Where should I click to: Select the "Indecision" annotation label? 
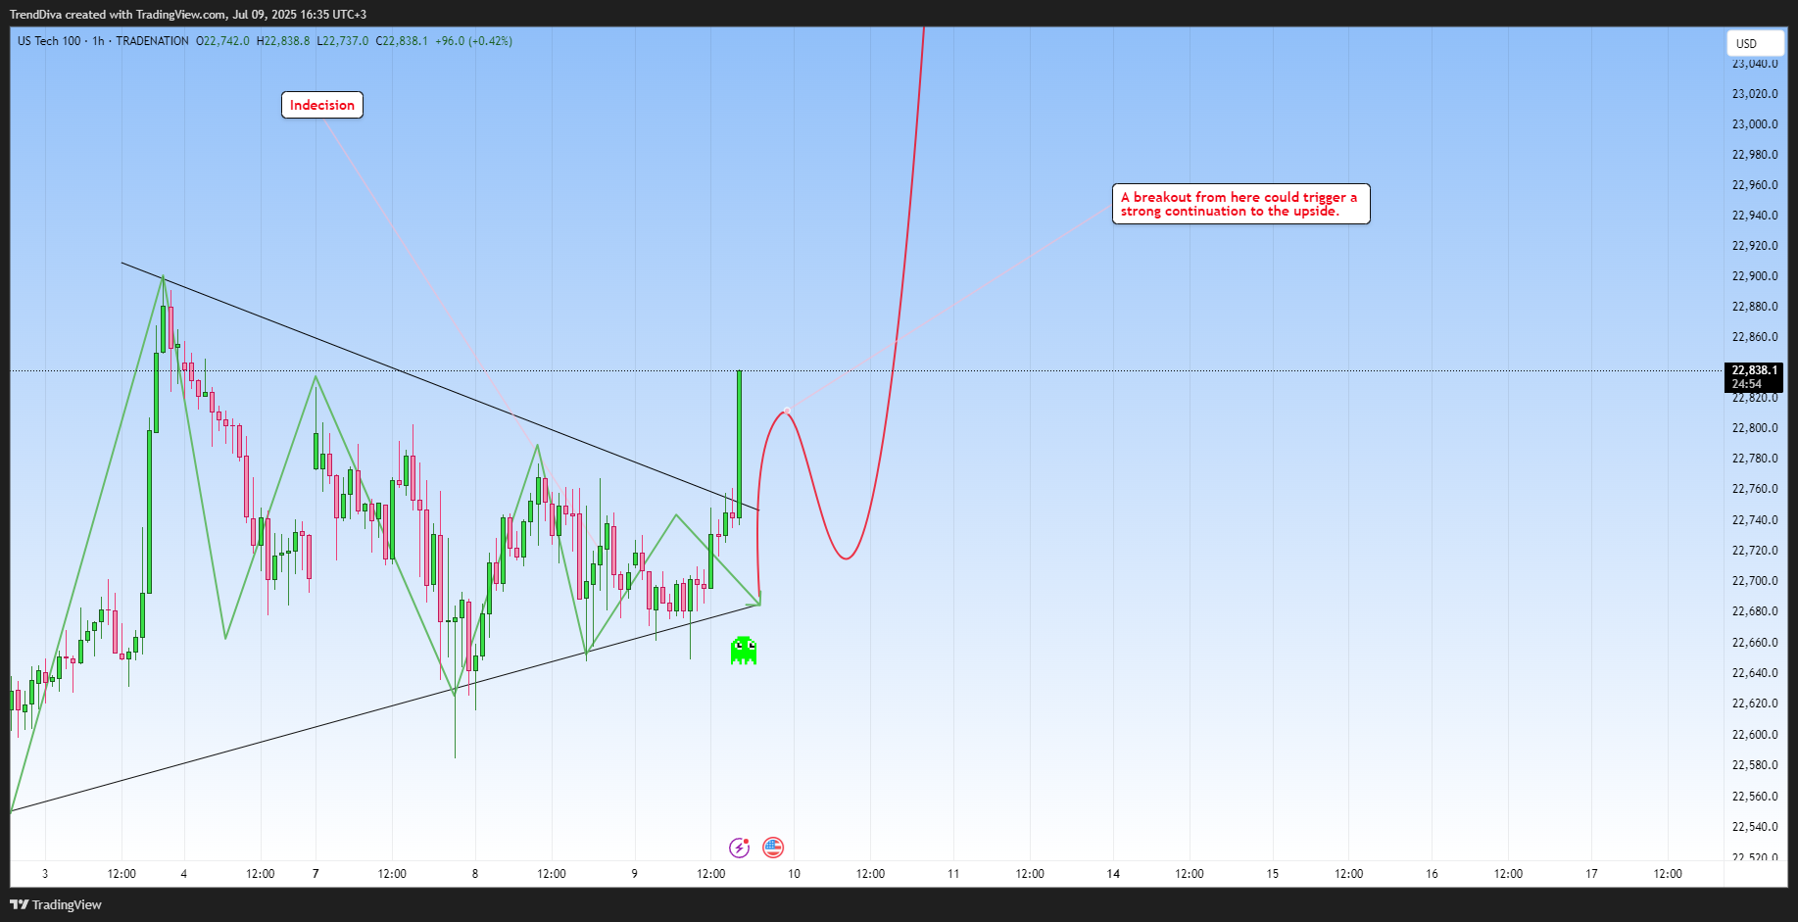[322, 105]
